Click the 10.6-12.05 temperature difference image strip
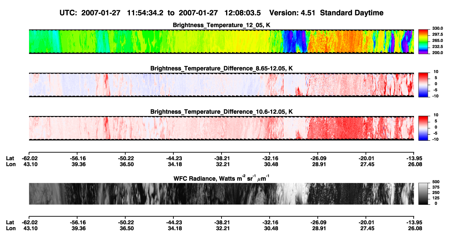Image resolution: width=460 pixels, height=236 pixels. click(x=221, y=128)
